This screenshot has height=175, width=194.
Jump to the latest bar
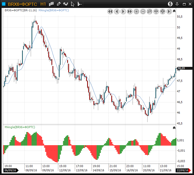pos(169,12)
